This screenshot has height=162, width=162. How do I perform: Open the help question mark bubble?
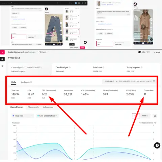tap(157, 145)
